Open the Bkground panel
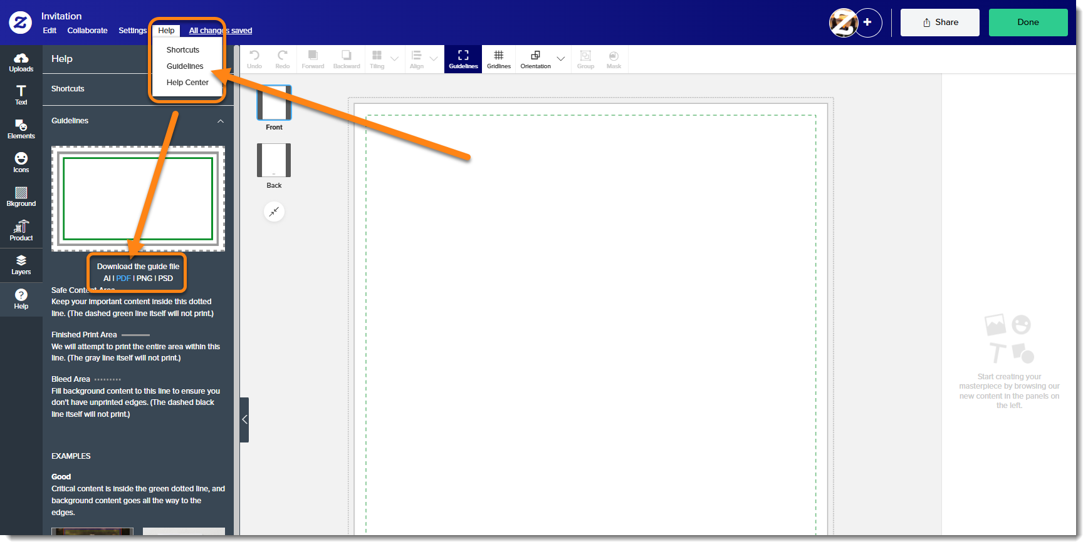The width and height of the screenshot is (1088, 547). click(21, 197)
